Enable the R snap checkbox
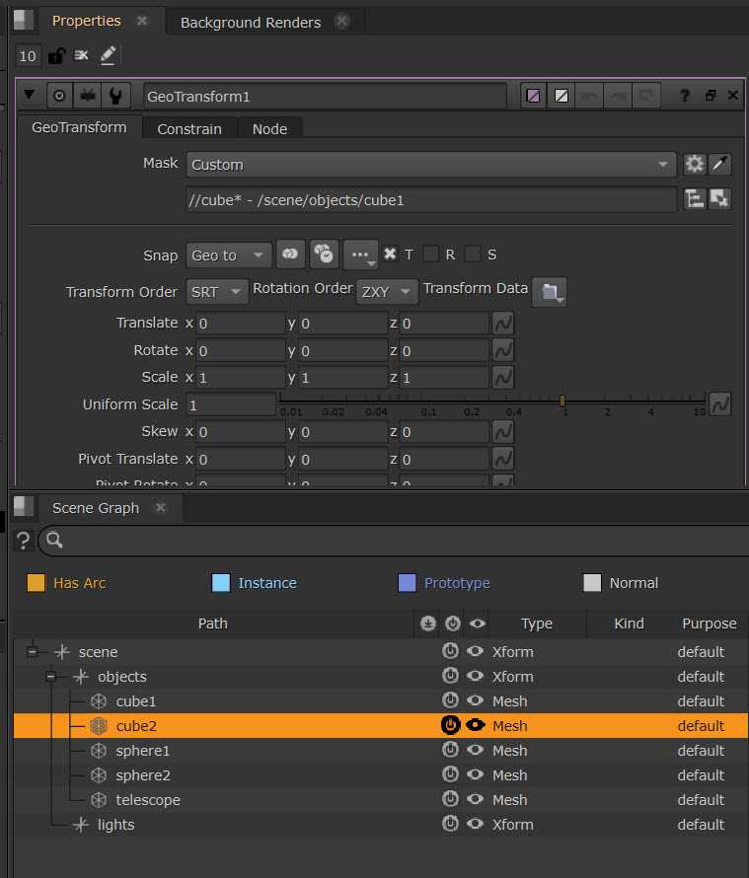Viewport: 749px width, 878px height. [x=430, y=255]
